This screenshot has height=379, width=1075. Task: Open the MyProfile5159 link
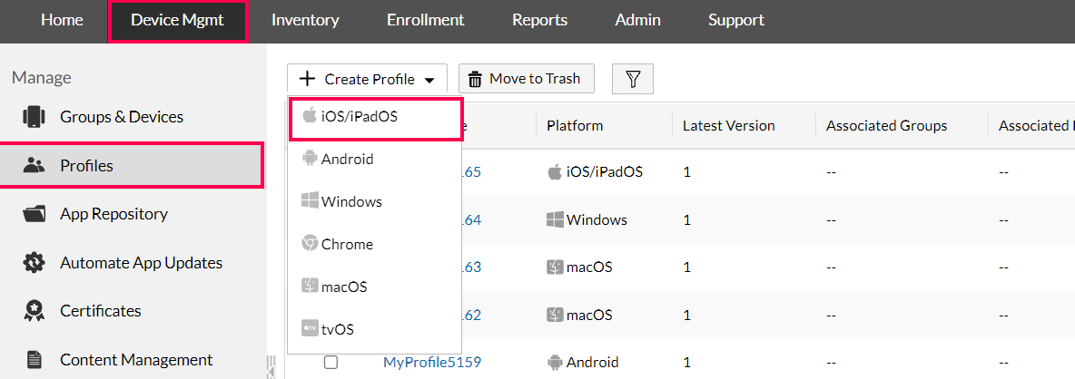(431, 363)
